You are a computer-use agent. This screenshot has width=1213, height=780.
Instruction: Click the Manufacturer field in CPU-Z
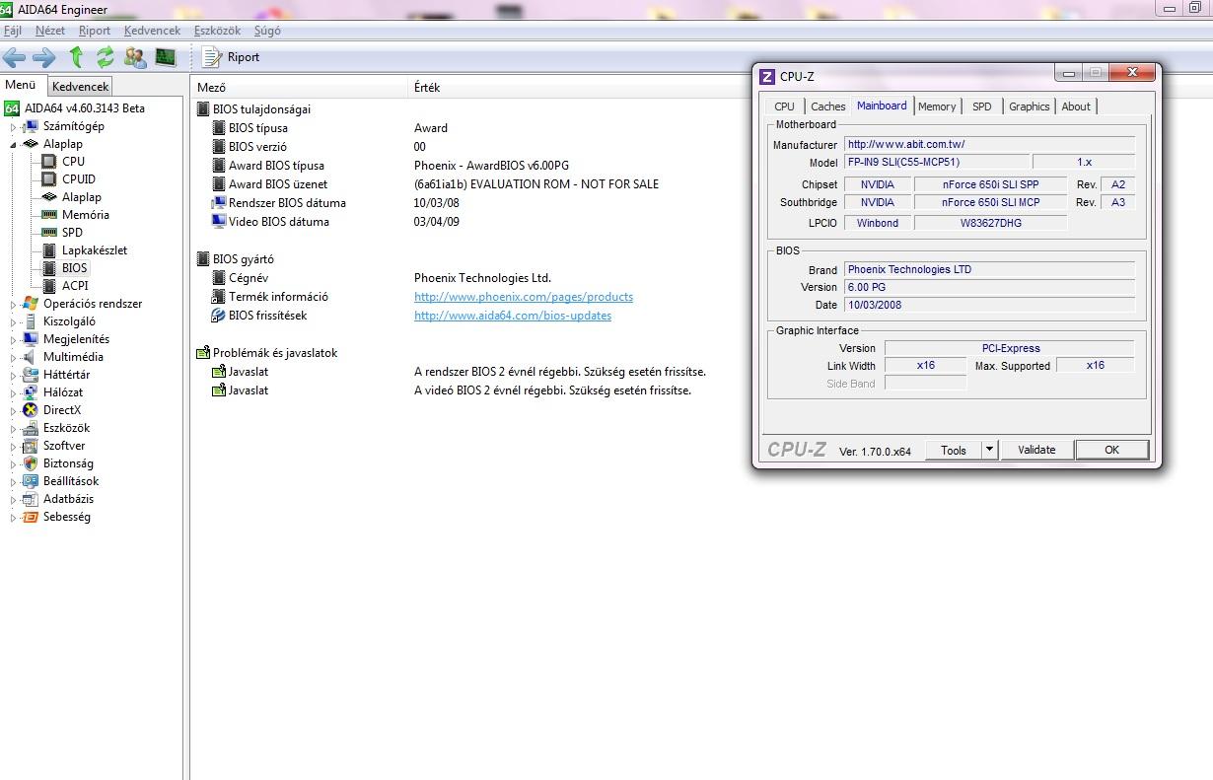989,144
